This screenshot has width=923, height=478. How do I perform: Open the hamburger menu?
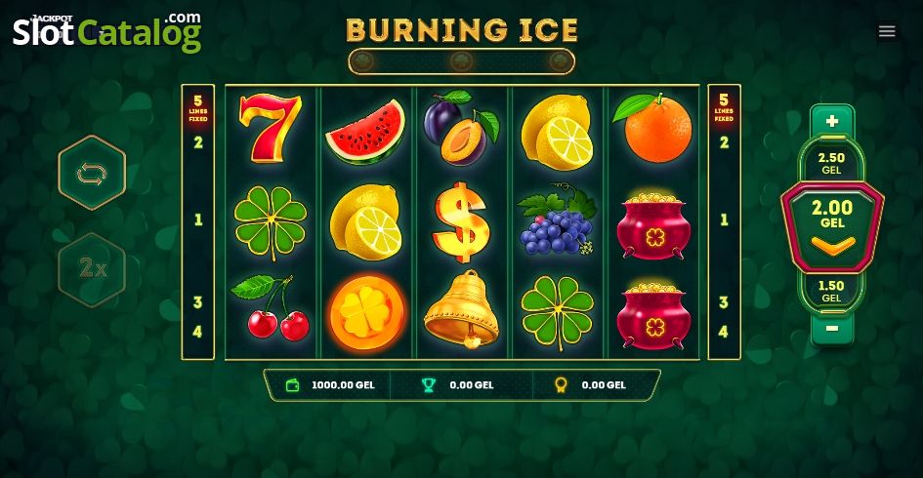point(887,31)
